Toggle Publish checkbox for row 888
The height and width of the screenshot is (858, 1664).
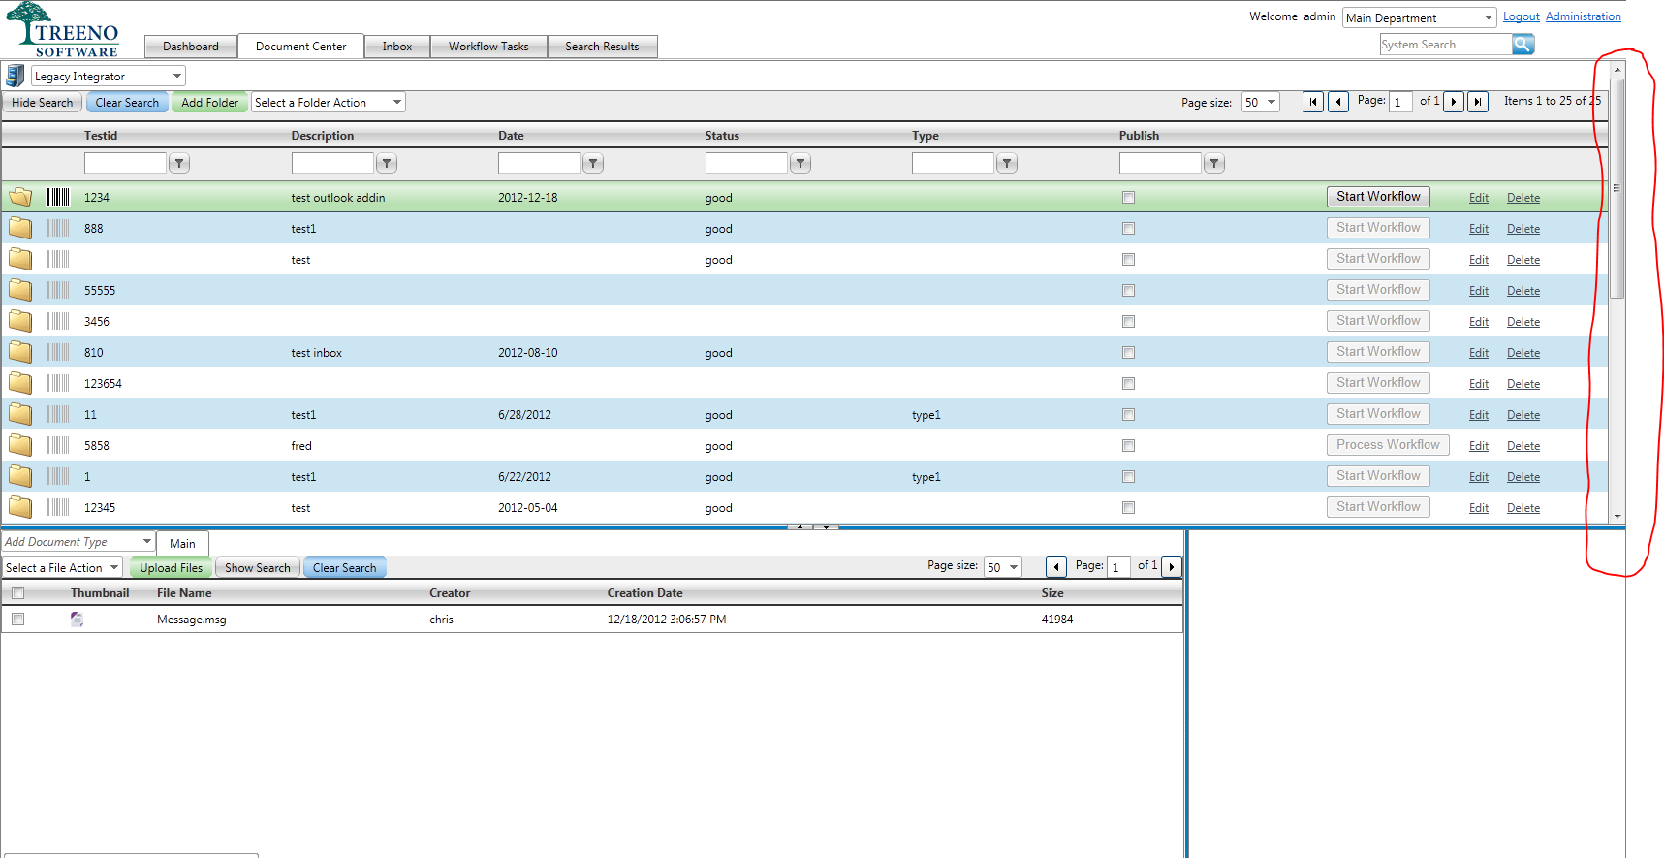pos(1128,229)
